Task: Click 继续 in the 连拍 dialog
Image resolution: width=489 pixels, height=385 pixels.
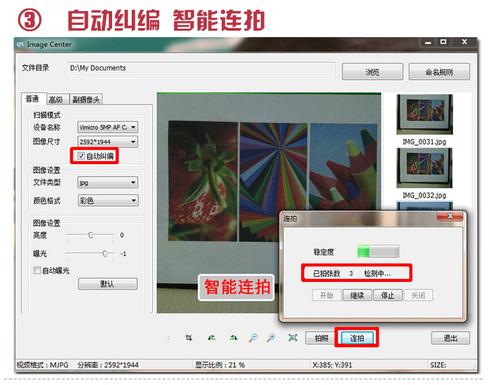Action: coord(357,295)
